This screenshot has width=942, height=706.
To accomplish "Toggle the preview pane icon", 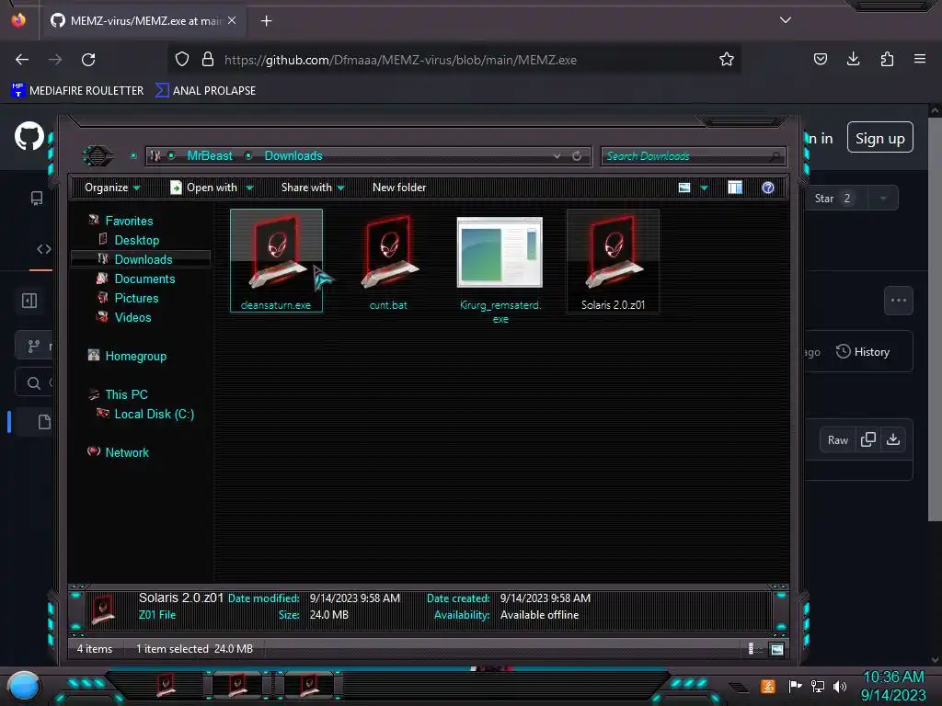I will coord(735,188).
